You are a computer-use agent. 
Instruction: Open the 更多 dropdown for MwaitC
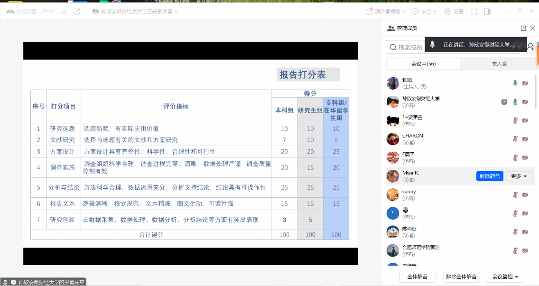click(x=519, y=176)
